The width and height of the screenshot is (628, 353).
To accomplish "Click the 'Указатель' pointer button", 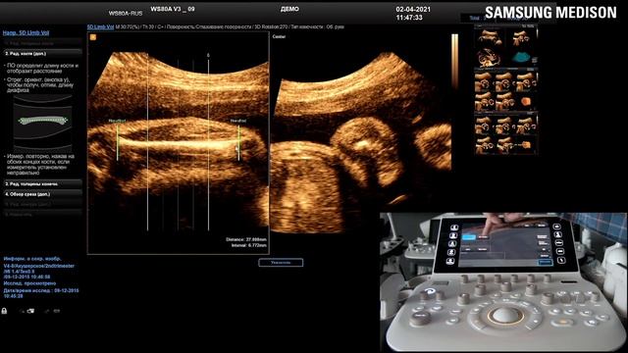I will [x=281, y=263].
